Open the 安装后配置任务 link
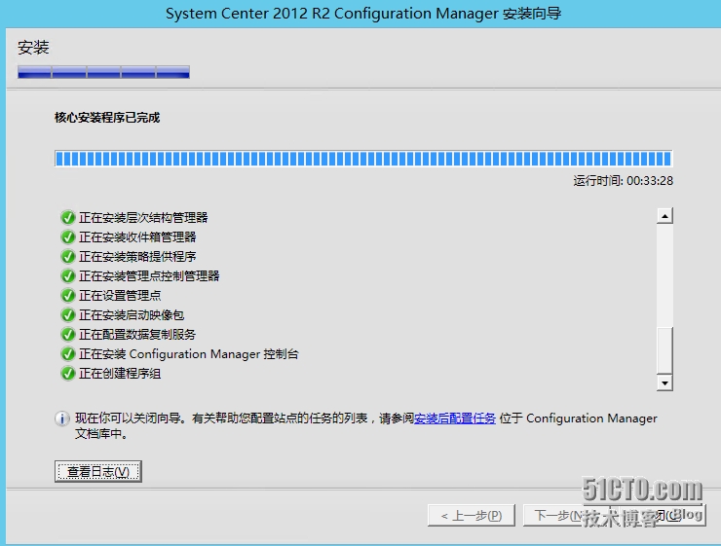The image size is (721, 546). point(455,419)
